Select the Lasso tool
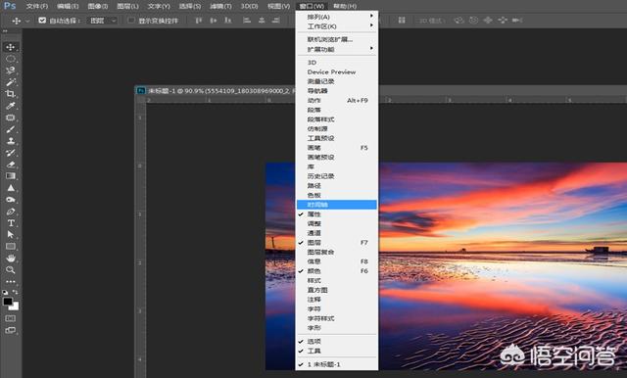Image resolution: width=627 pixels, height=378 pixels. pyautogui.click(x=11, y=71)
